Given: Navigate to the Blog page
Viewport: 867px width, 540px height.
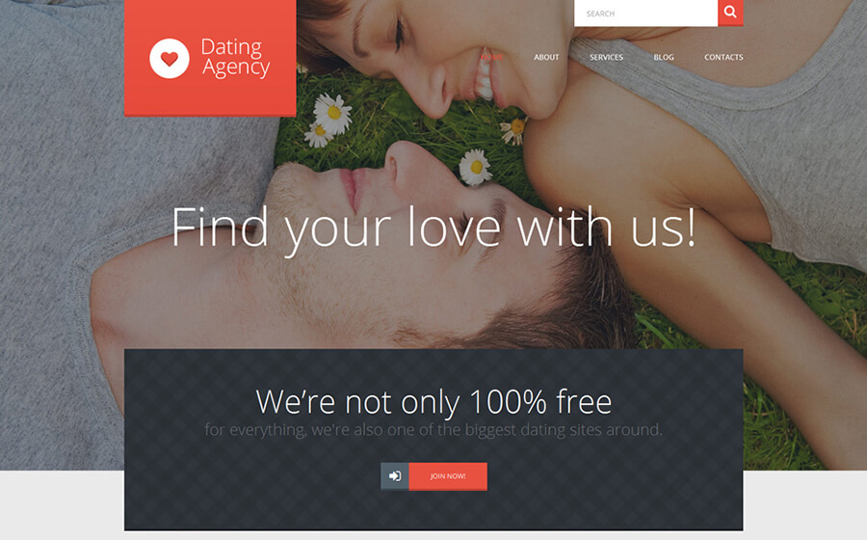Looking at the screenshot, I should [x=664, y=57].
